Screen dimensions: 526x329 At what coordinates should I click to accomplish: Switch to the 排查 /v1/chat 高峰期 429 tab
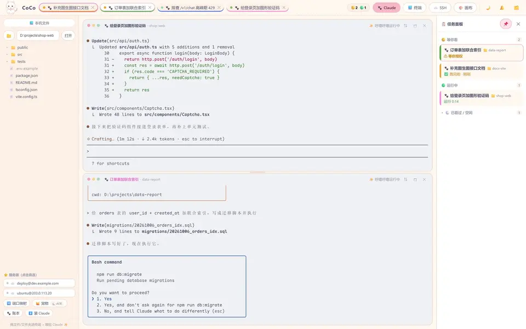tap(190, 8)
